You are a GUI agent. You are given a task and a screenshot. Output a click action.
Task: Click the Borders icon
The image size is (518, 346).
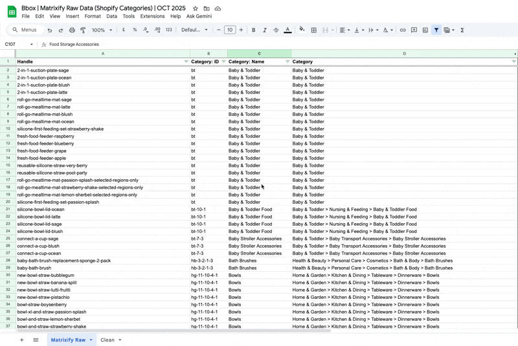[314, 30]
